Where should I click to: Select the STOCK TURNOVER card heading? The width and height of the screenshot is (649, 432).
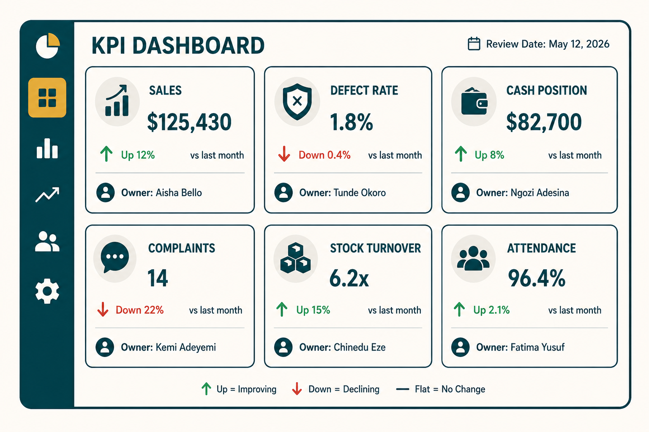[x=376, y=248]
